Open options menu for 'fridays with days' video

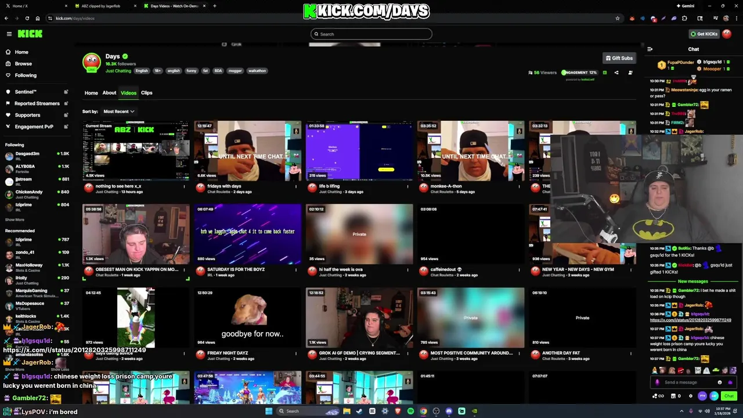click(296, 186)
